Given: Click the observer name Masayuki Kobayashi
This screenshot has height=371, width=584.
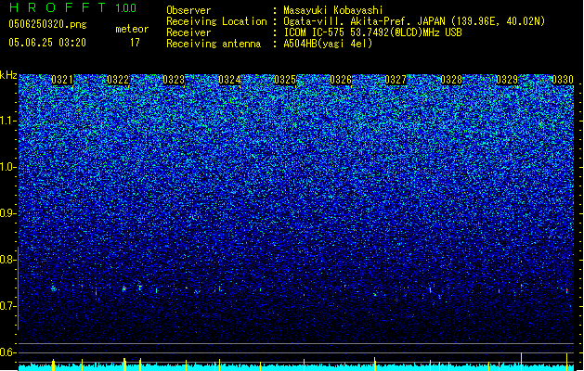Looking at the screenshot, I should pyautogui.click(x=333, y=10).
